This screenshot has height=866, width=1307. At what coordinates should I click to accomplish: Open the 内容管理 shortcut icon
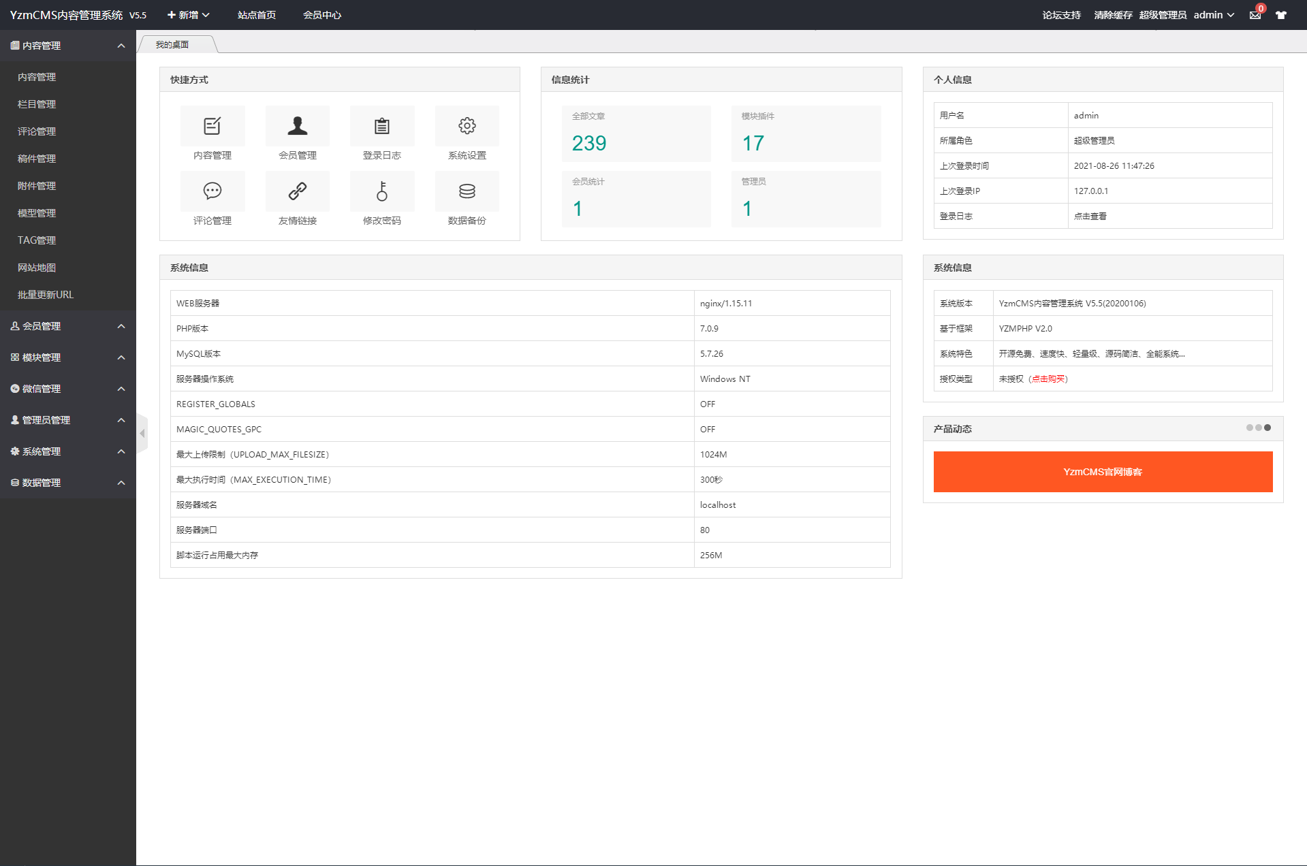point(212,126)
